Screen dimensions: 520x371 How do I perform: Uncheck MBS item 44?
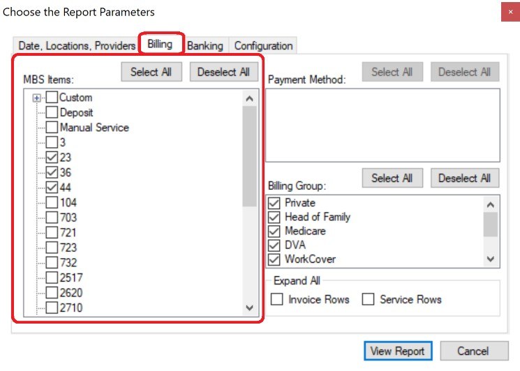tap(52, 187)
